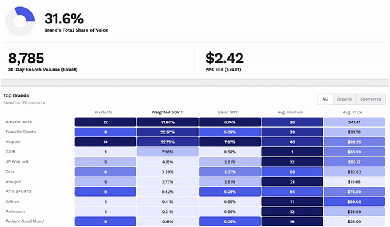The width and height of the screenshot is (390, 227).
Task: Click the 3.37% basic SOV cell
Action: click(230, 172)
